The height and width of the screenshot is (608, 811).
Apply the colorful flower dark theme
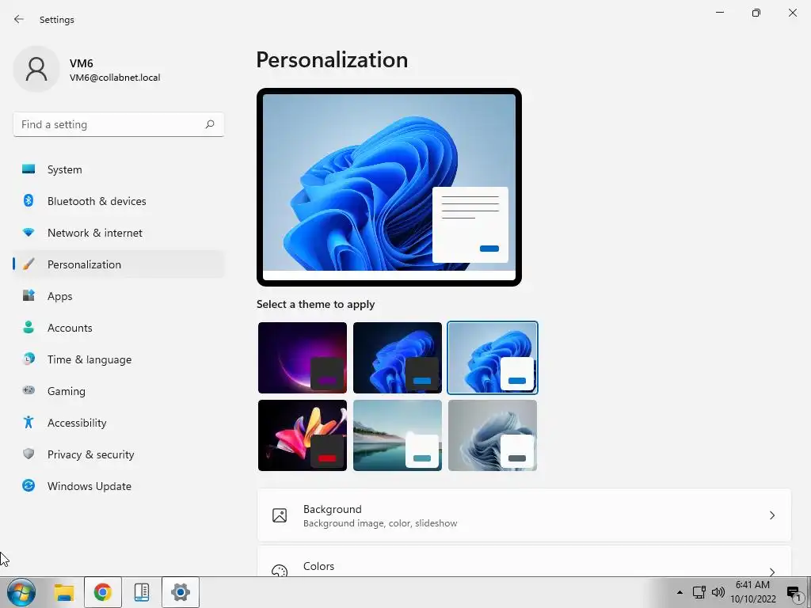tap(302, 435)
